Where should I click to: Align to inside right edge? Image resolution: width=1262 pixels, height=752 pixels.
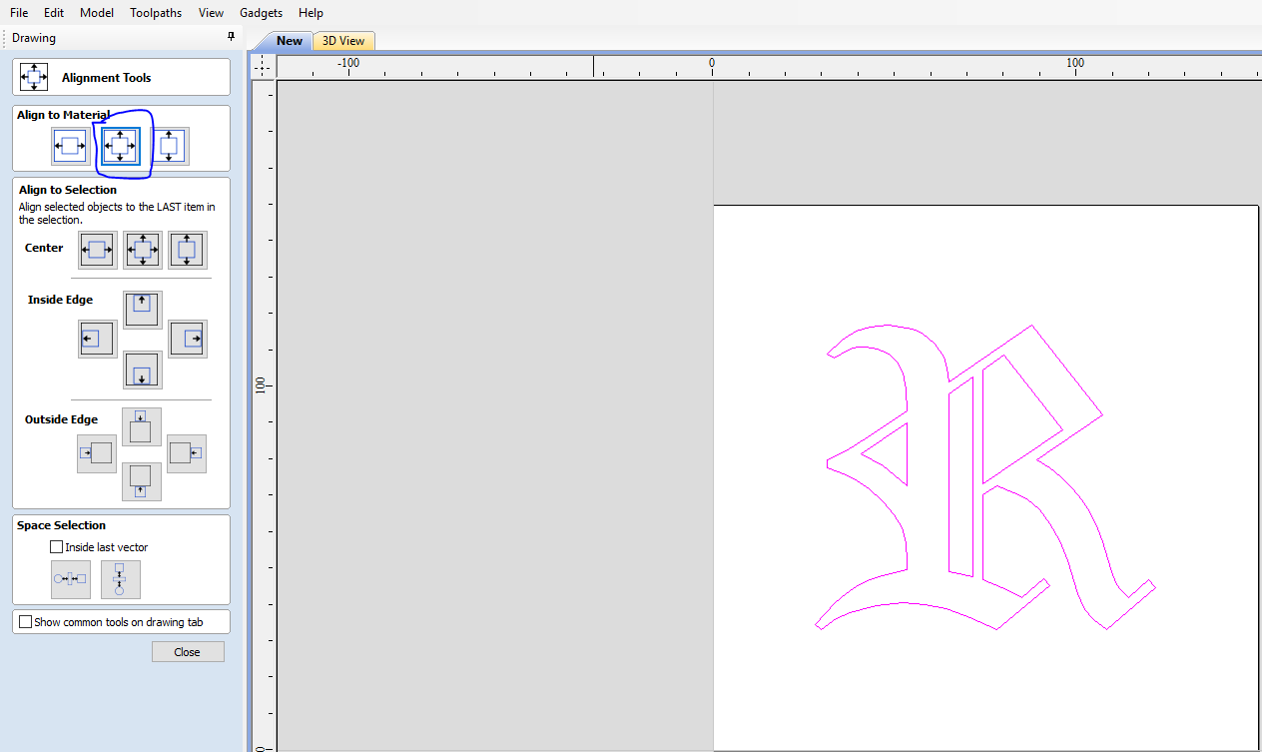(x=187, y=339)
